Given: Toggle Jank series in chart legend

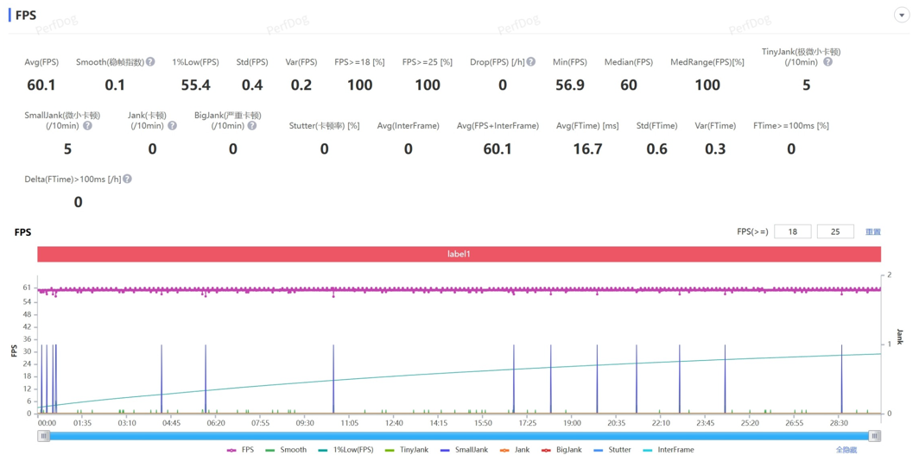Looking at the screenshot, I should 514,450.
